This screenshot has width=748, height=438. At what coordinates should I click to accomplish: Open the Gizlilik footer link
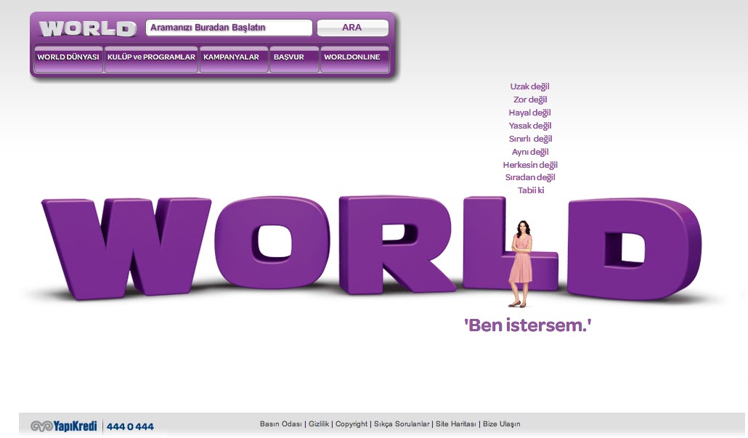319,423
